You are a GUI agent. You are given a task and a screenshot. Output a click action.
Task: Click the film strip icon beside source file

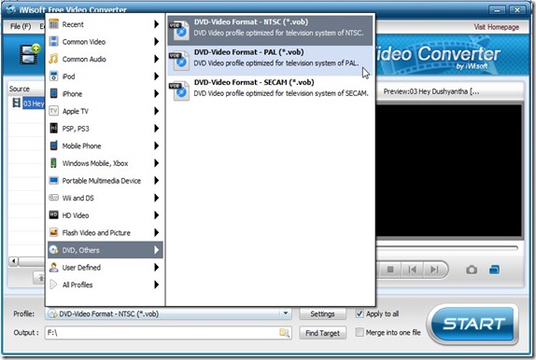tap(16, 103)
